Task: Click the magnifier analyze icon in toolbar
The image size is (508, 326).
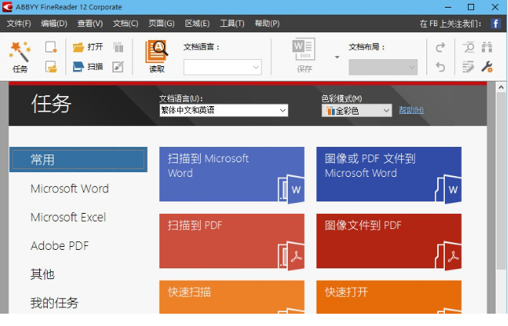Action: pyautogui.click(x=469, y=47)
